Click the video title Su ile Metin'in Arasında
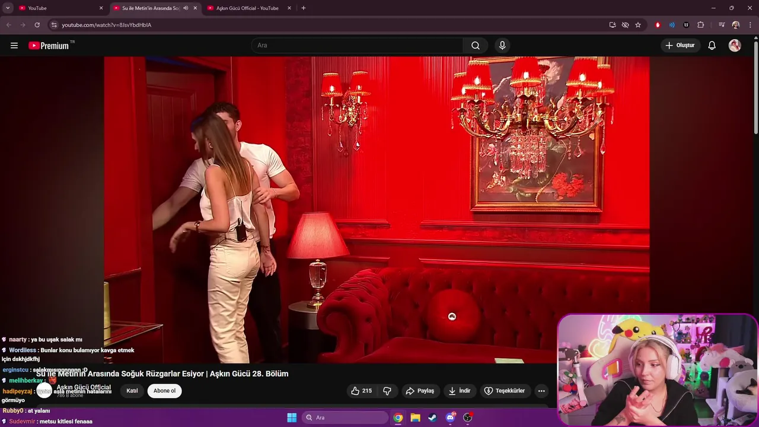The width and height of the screenshot is (759, 427). pos(162,374)
